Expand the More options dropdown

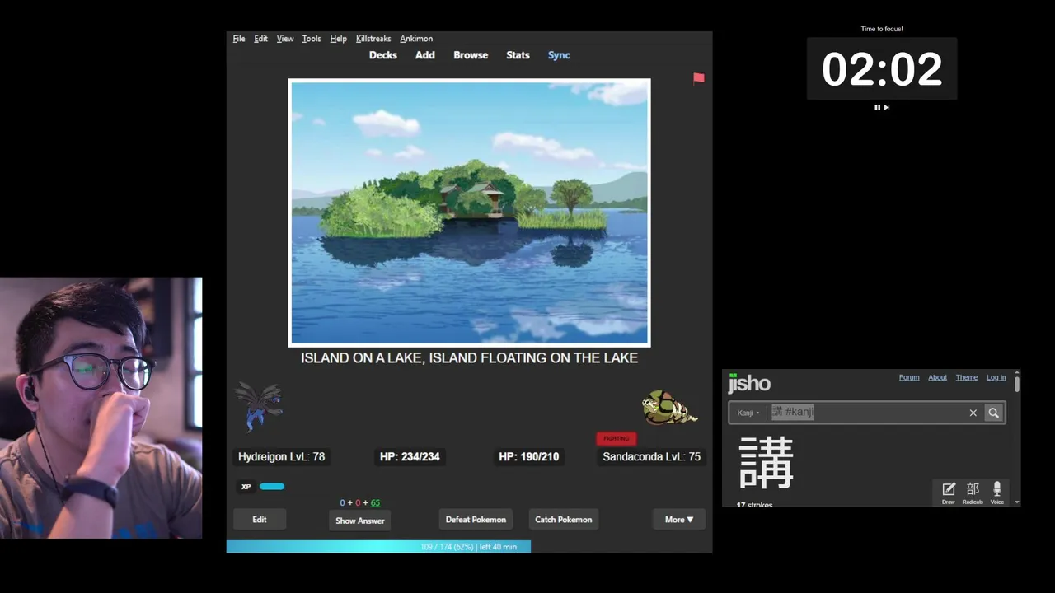(x=679, y=519)
